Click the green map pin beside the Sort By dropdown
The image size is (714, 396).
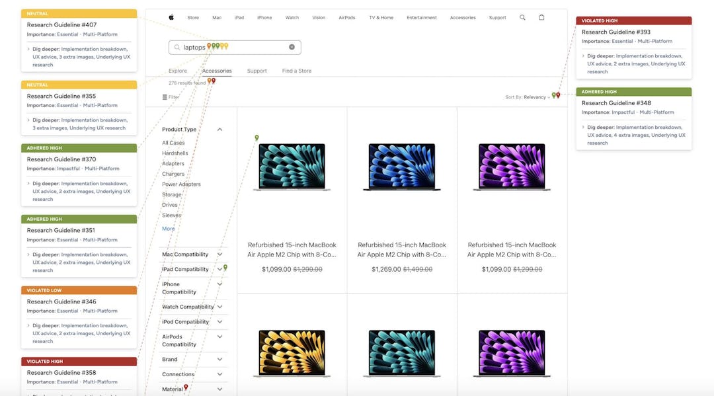(x=554, y=96)
